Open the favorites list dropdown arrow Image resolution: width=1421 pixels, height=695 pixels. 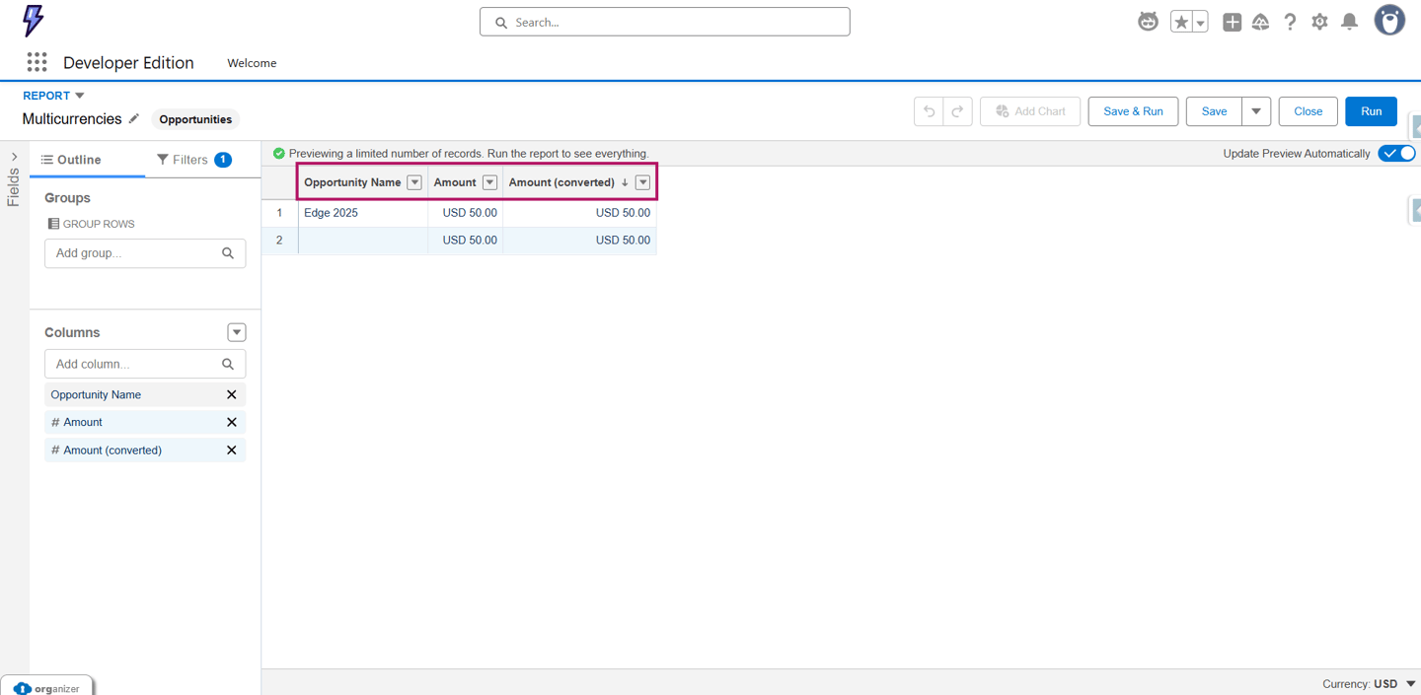coord(1200,23)
